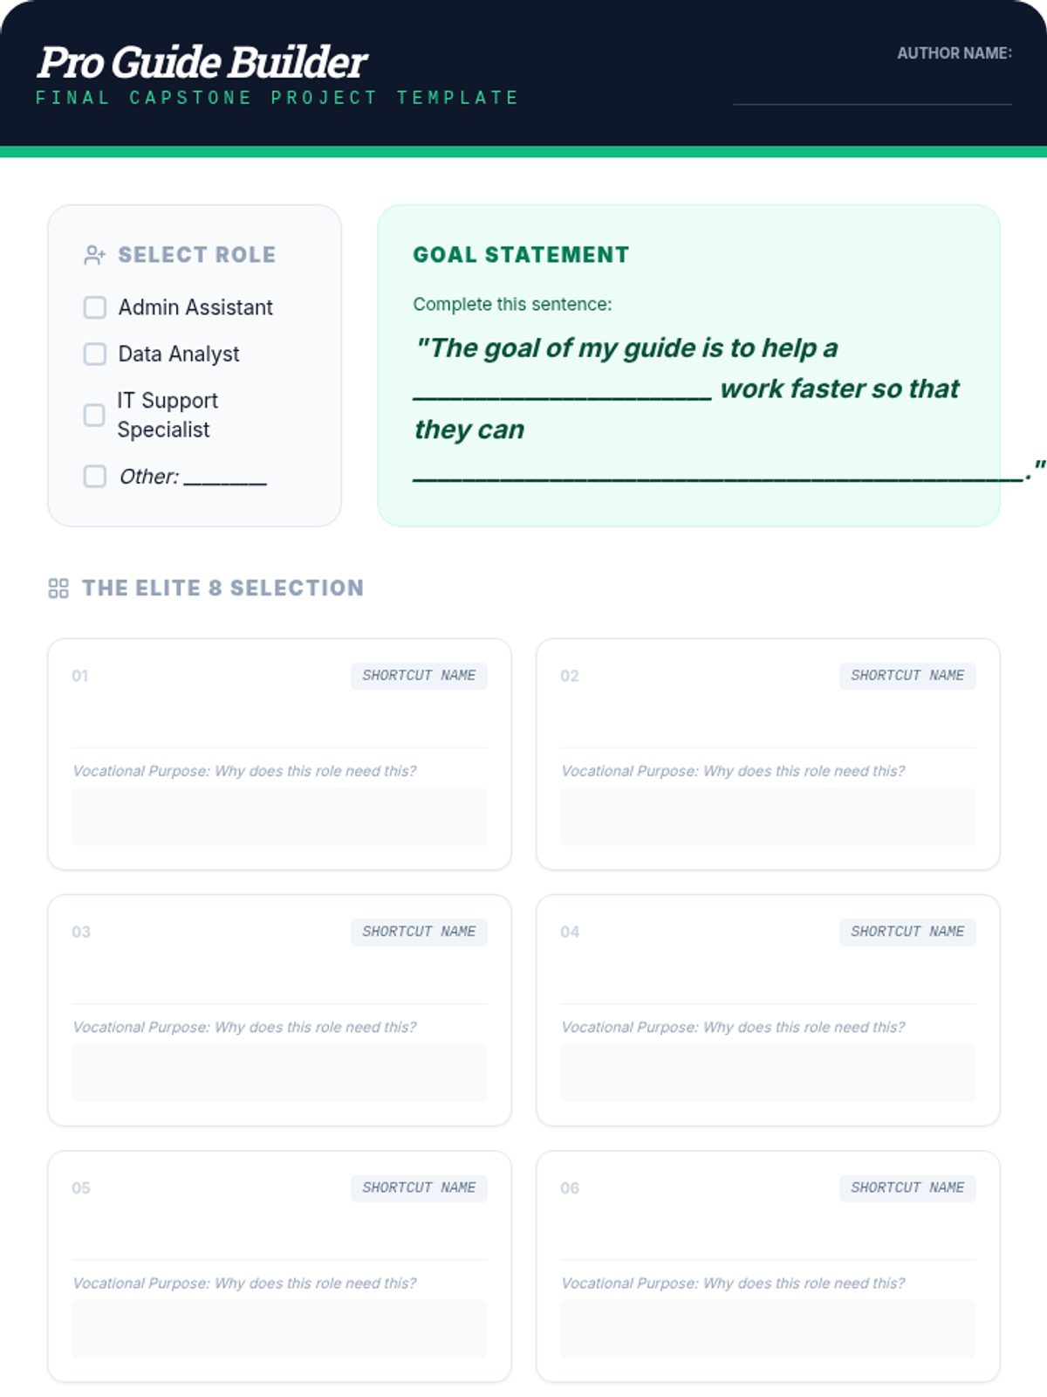Click the Other role blank line
The image size is (1047, 1397).
coord(225,478)
